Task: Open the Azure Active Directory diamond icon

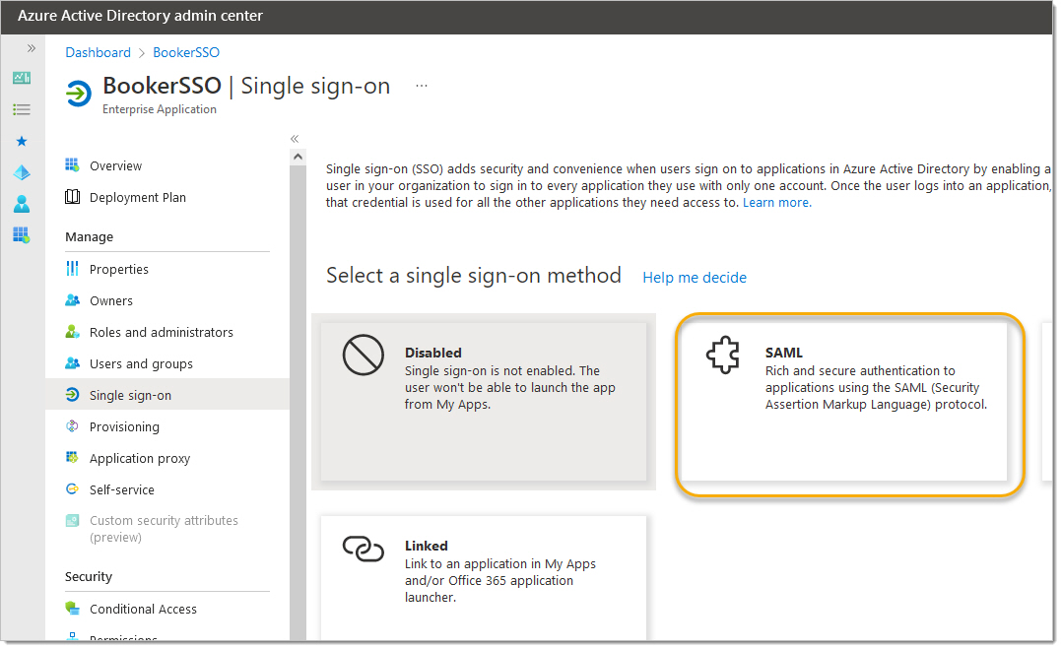Action: (22, 172)
